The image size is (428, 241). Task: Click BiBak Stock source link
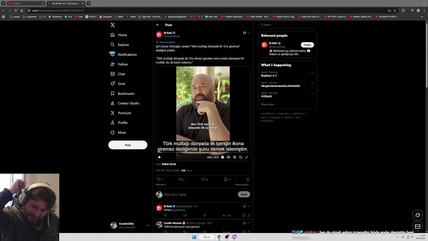coord(169,164)
